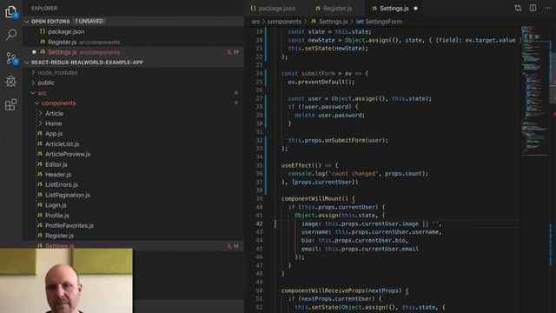Open the Extensions view icon
Image resolution: width=556 pixels, height=313 pixels.
tap(11, 104)
